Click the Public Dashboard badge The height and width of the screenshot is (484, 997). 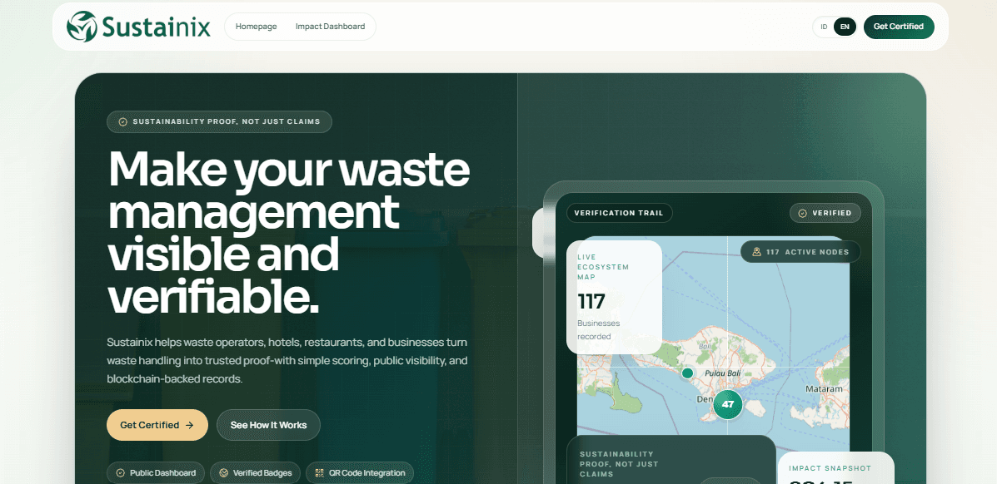[x=156, y=472]
